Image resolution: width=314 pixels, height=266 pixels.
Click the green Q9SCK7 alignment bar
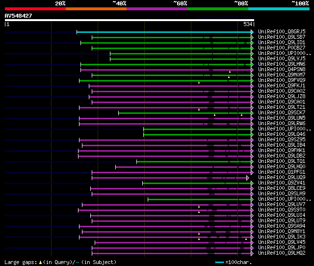pyautogui.click(x=184, y=113)
